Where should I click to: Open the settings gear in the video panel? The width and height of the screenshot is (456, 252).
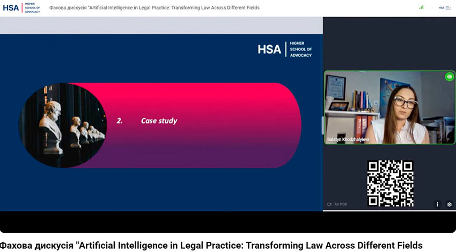click(450, 204)
